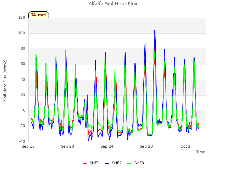
Task: Click the -40 y-axis tick label
Action: [22, 141]
